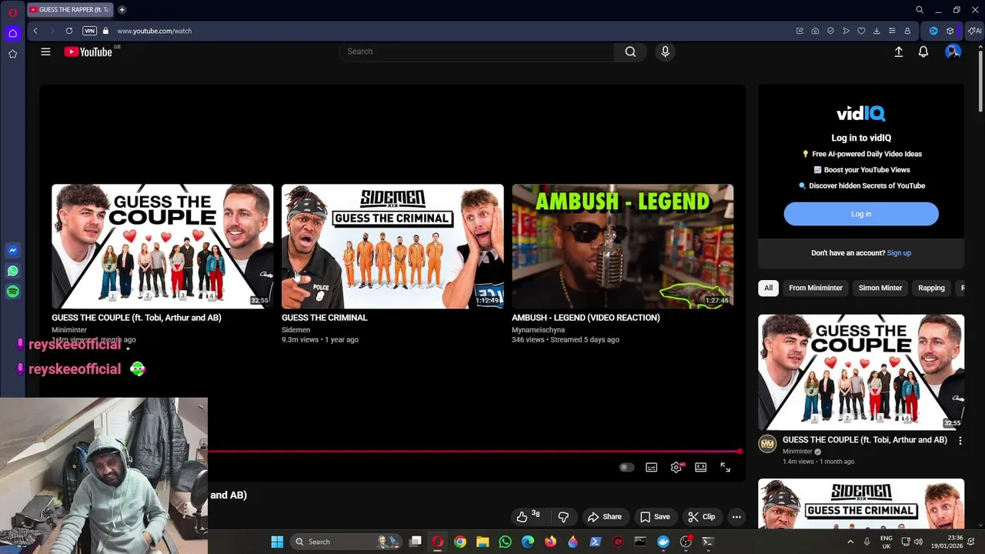The width and height of the screenshot is (985, 554).
Task: Show hidden system tray icons chevron
Action: pos(850,542)
